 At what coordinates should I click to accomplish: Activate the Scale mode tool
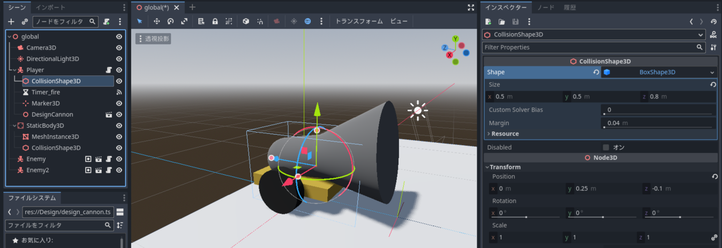(x=184, y=21)
